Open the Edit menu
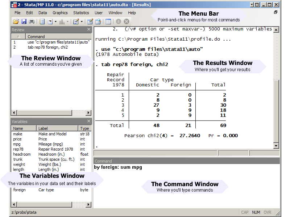Image resolution: width=290 pixels, height=217 pixels. pyautogui.click(x=29, y=13)
